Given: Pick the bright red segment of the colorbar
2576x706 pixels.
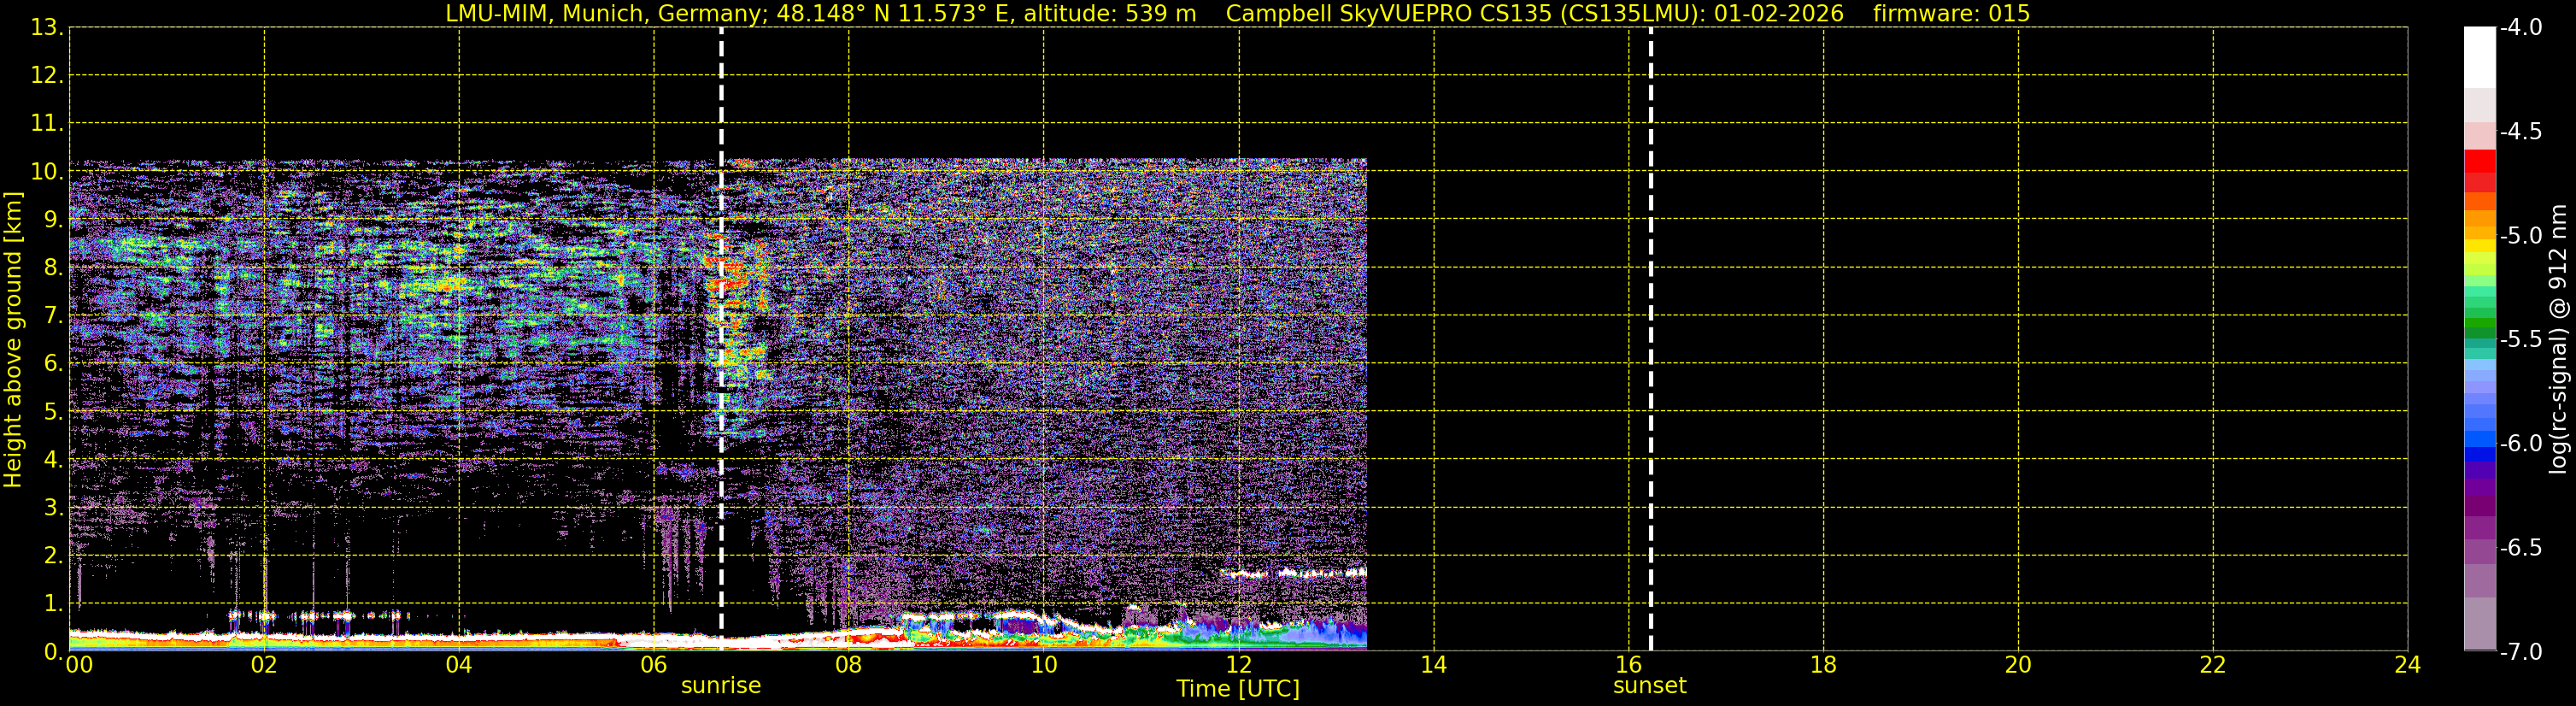Looking at the screenshot, I should coord(2480,161).
